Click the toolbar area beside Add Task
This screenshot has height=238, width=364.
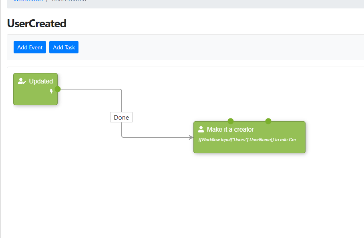[x=120, y=47]
